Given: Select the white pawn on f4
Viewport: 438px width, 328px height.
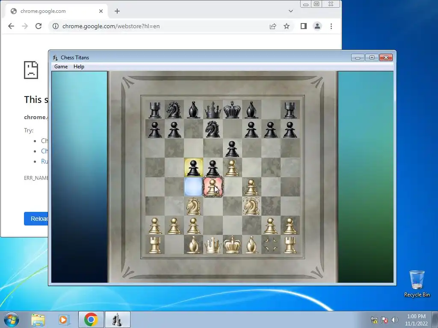Looking at the screenshot, I should coord(252,187).
